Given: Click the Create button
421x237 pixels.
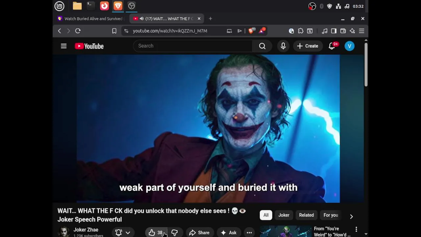Looking at the screenshot, I should click(x=308, y=46).
